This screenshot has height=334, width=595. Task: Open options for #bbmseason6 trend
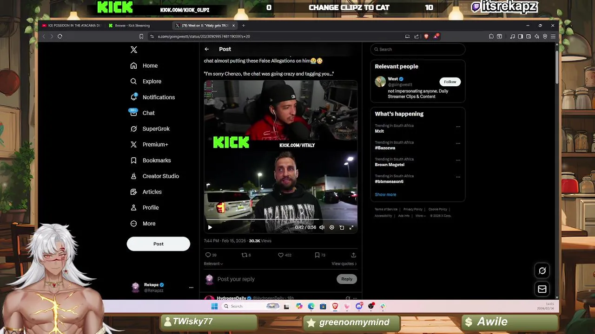458,177
